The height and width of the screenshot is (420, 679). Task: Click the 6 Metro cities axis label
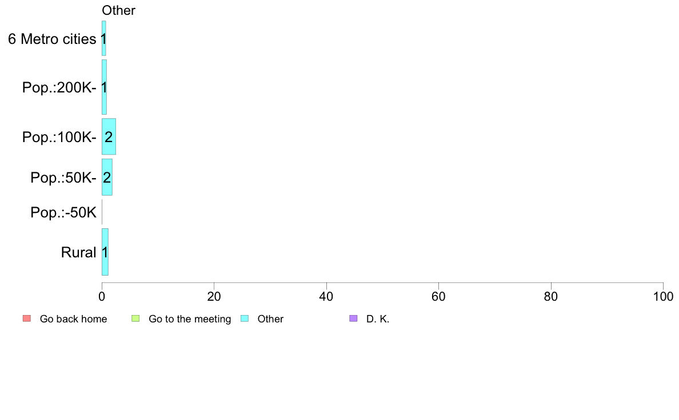click(x=52, y=39)
